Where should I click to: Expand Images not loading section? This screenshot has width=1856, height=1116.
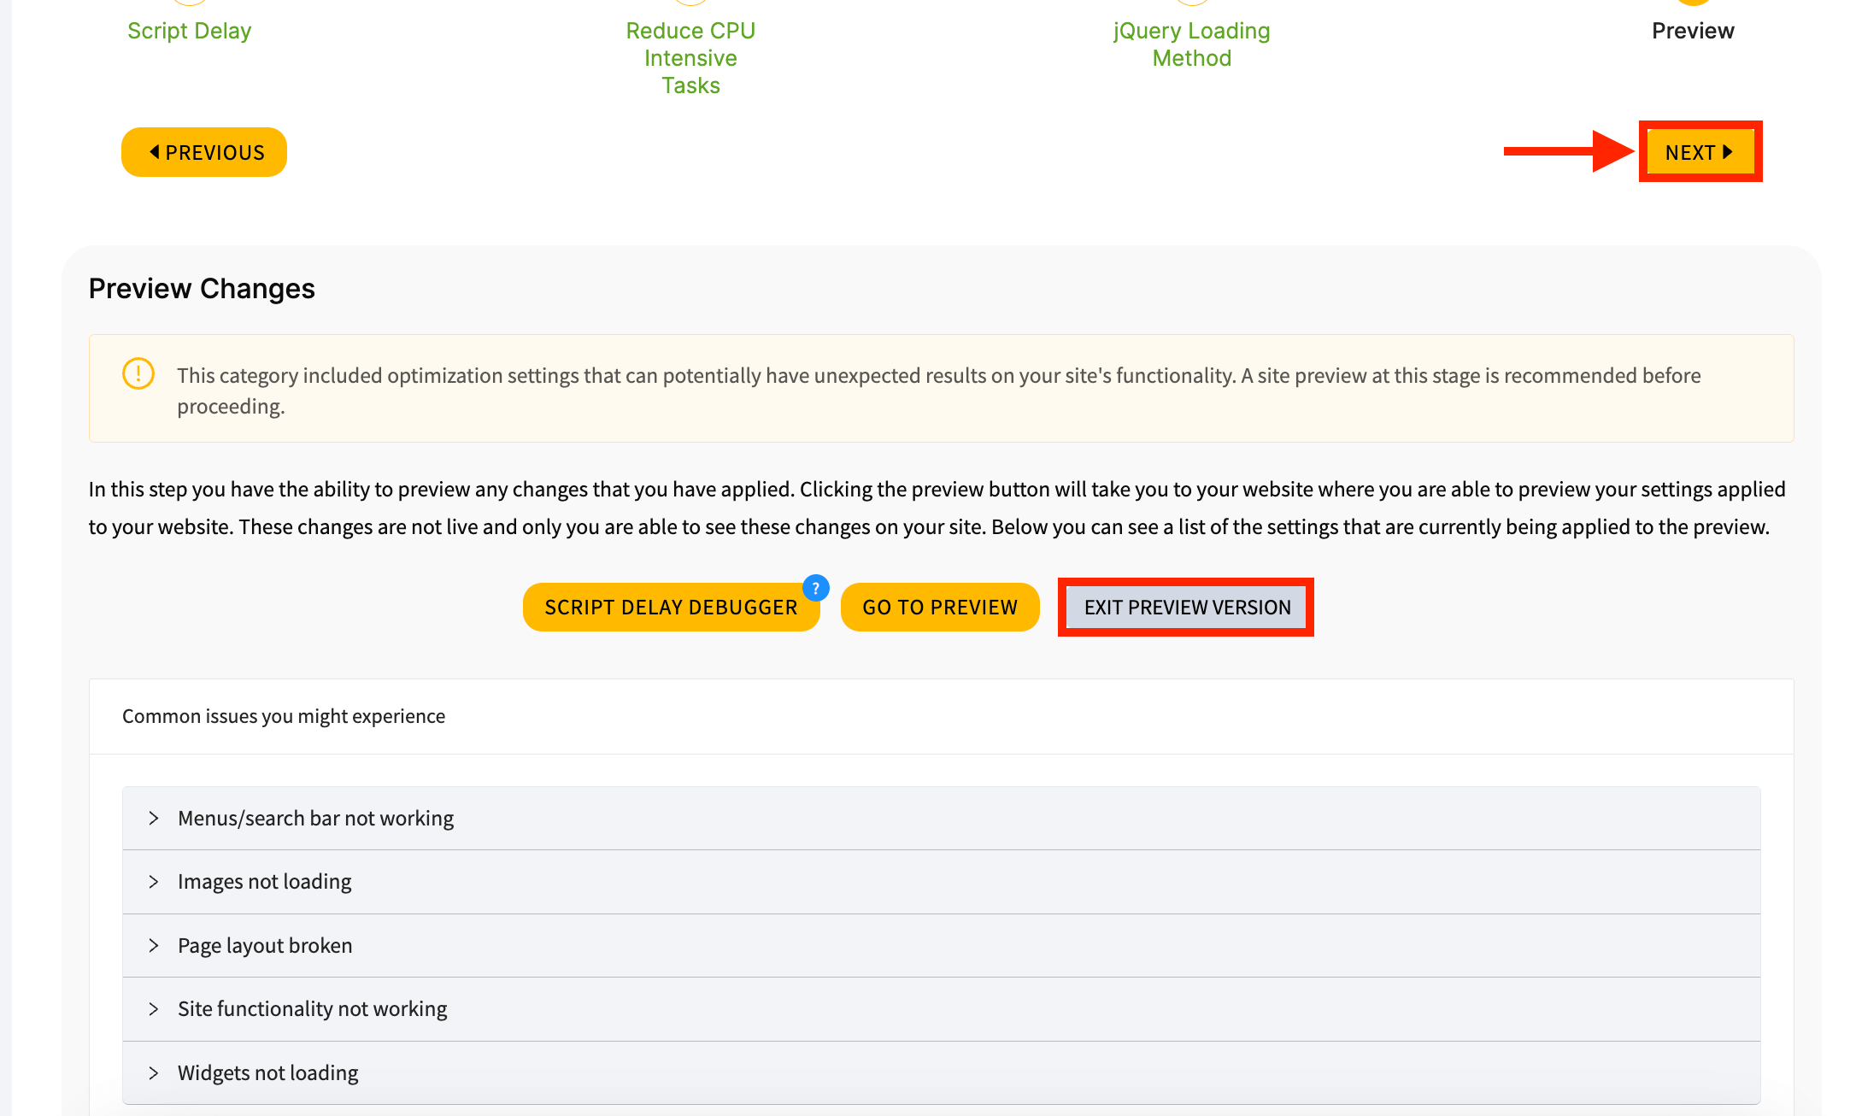tap(942, 882)
